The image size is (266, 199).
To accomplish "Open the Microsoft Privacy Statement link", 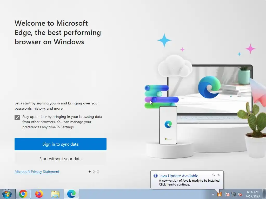I will [37, 172].
